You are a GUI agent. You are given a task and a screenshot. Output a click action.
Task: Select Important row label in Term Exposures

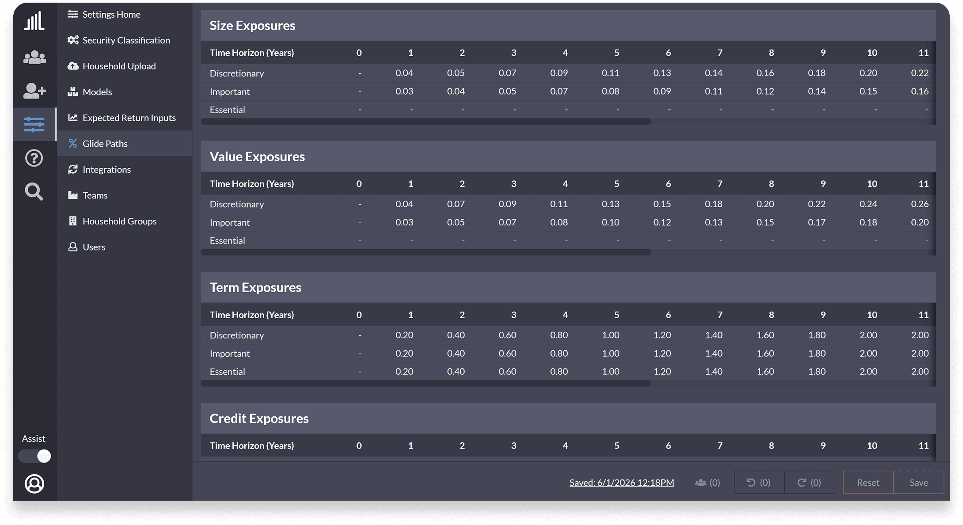click(x=230, y=354)
